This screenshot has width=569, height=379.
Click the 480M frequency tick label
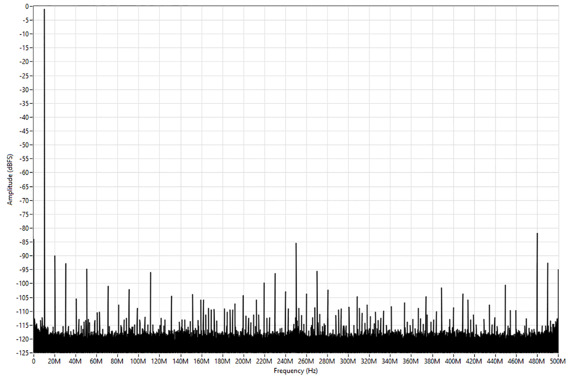click(537, 361)
